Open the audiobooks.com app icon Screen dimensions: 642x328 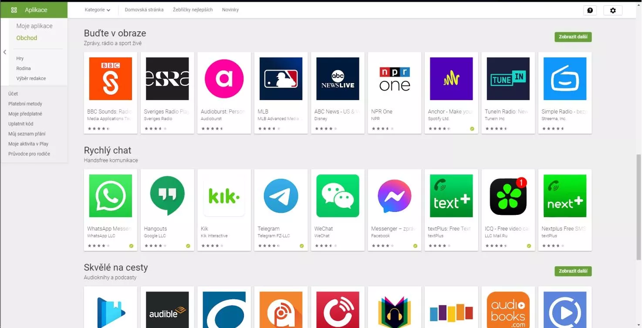pyautogui.click(x=508, y=310)
